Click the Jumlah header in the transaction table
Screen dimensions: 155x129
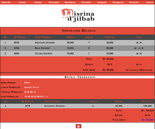(x=93, y=101)
